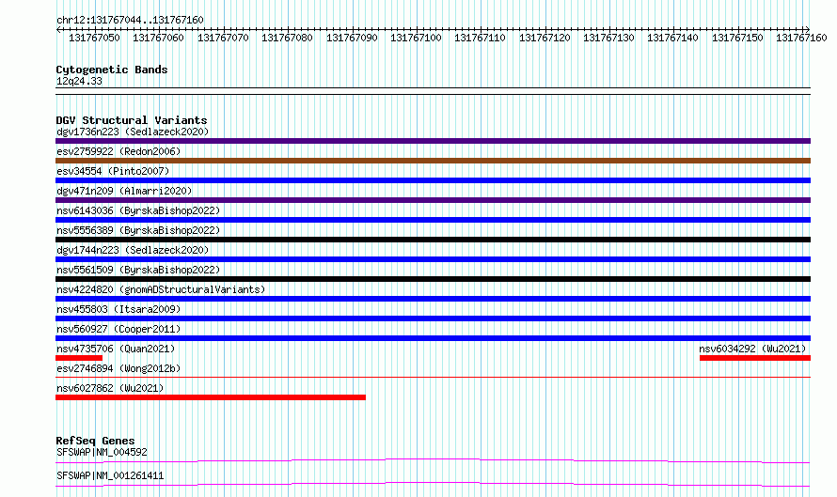Click the red nsv6034292 variant bar

click(755, 358)
